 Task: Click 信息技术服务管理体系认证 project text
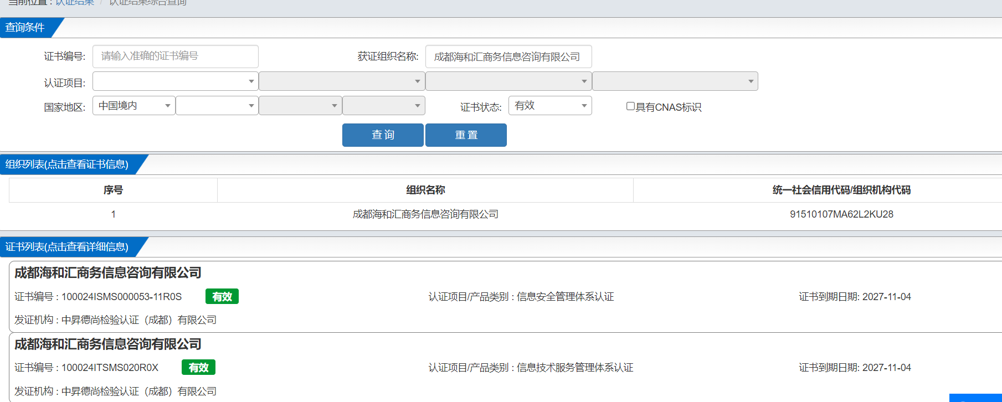(575, 368)
